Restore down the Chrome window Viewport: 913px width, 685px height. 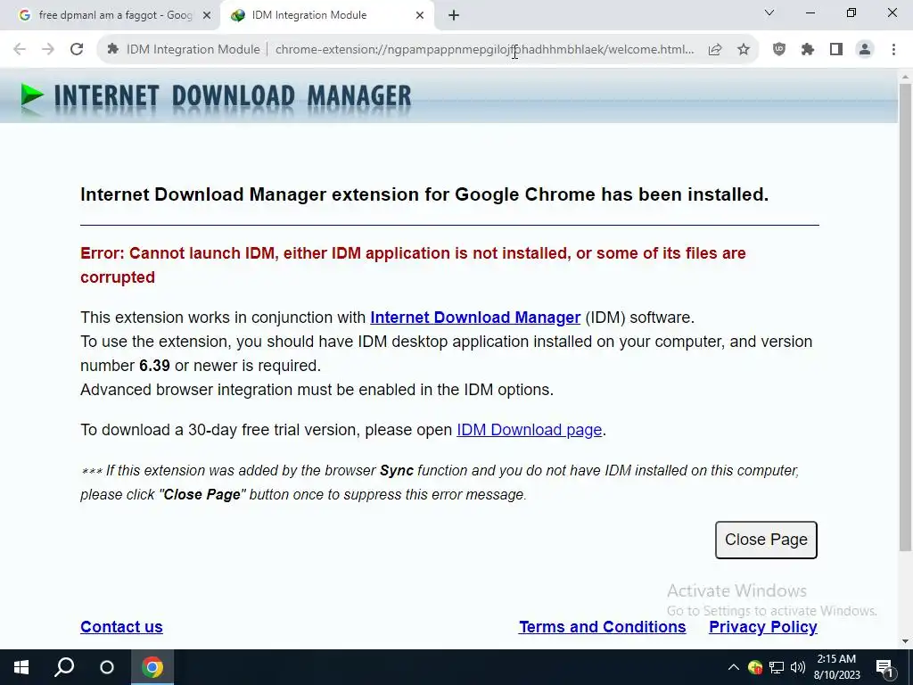coord(851,12)
